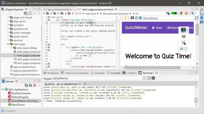
Task: Open app.component.css in the tree
Action: tap(23, 67)
